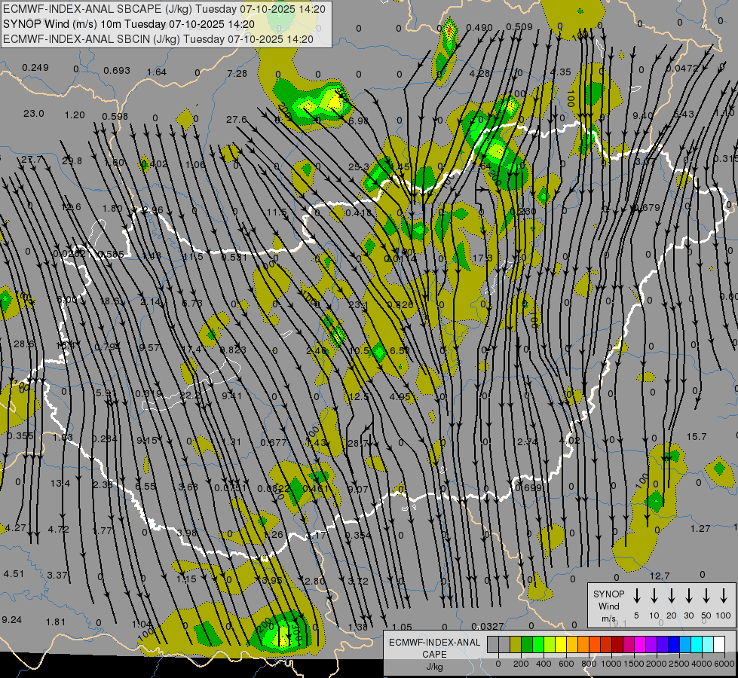Click the '4000' tick on CAPE legend
This screenshot has width=738, height=678.
(x=702, y=664)
